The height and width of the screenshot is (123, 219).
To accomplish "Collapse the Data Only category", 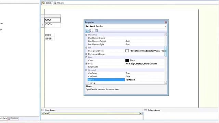I will [86, 35].
